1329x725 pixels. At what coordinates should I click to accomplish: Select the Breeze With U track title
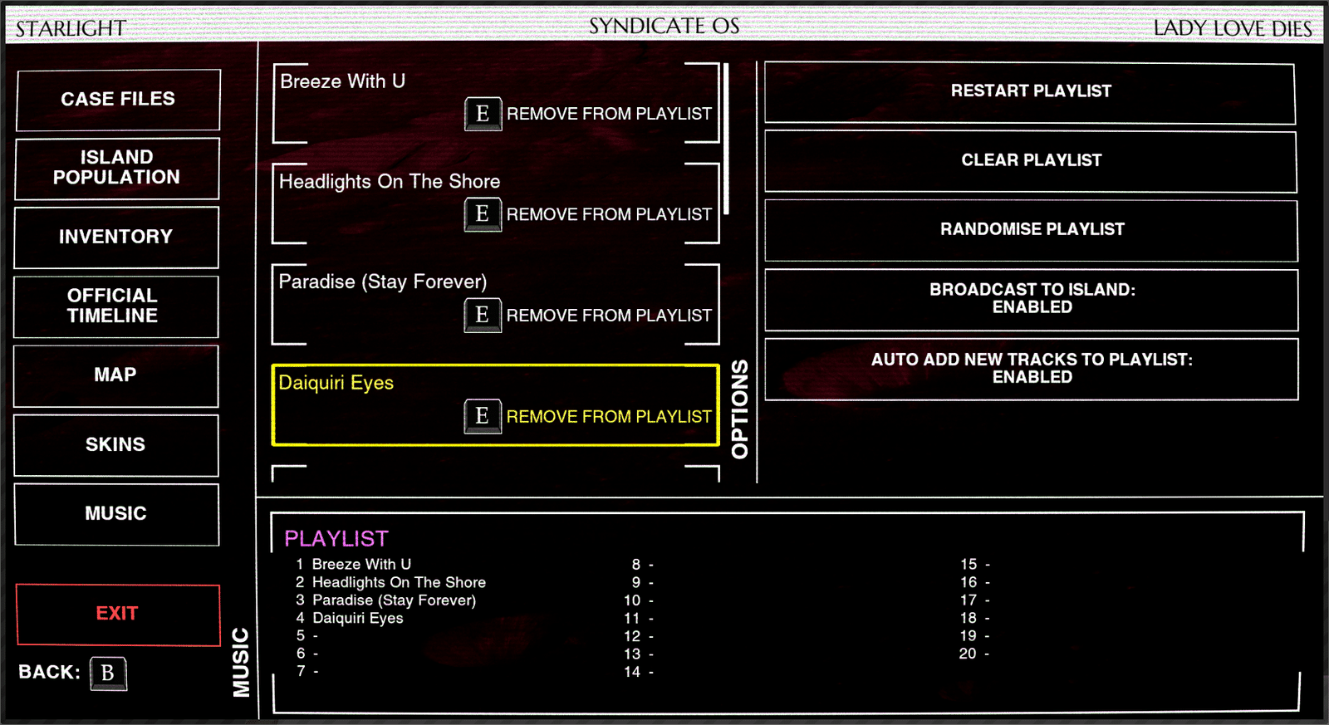coord(342,81)
